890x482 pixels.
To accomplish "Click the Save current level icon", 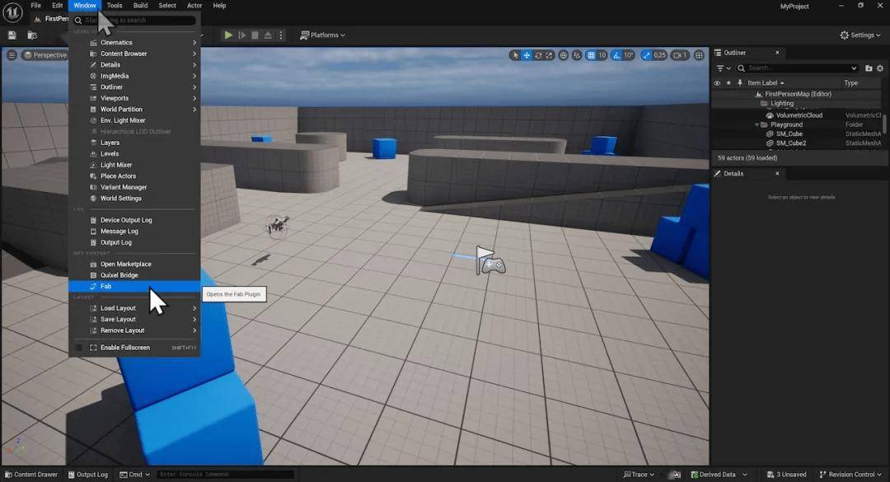I will tap(12, 35).
